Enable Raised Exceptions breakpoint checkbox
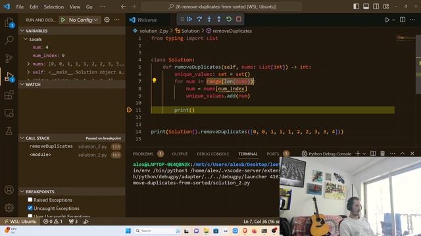The width and height of the screenshot is (421, 236). coord(30,199)
